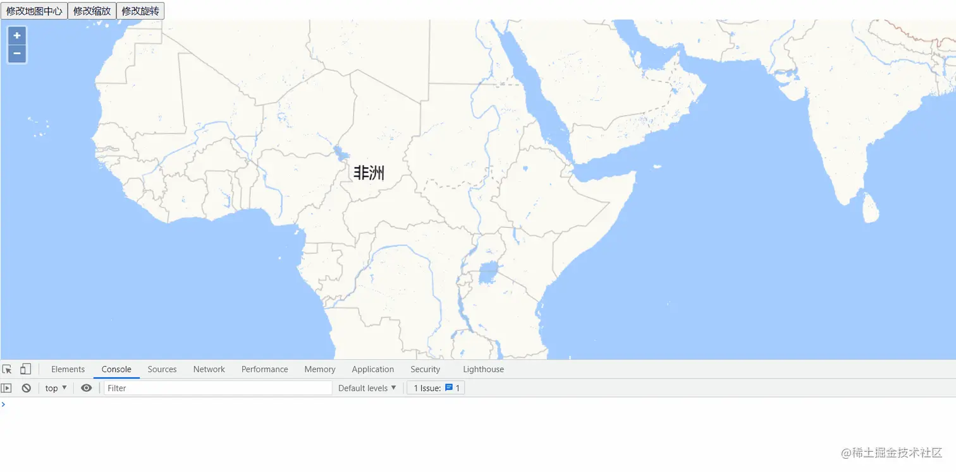Show the console sidebar
The width and height of the screenshot is (956, 472).
(6, 388)
